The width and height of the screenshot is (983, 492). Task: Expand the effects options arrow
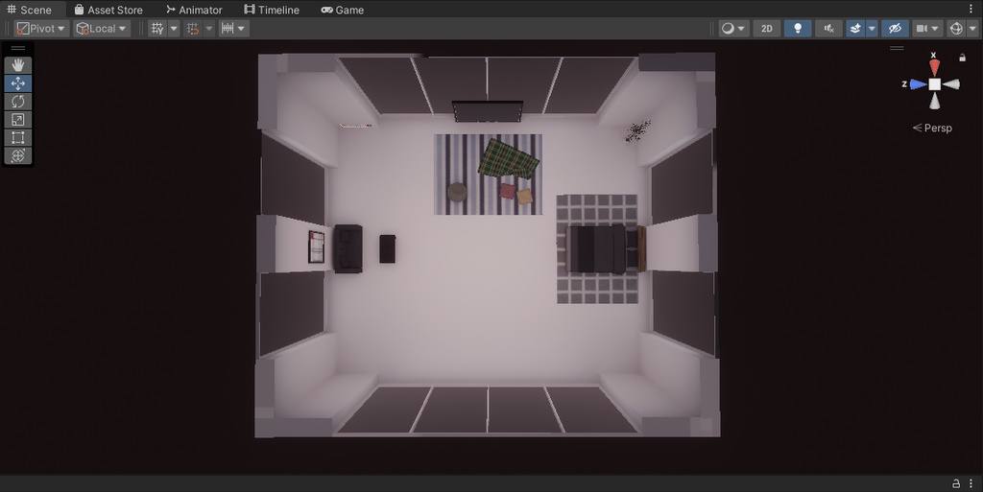(872, 28)
